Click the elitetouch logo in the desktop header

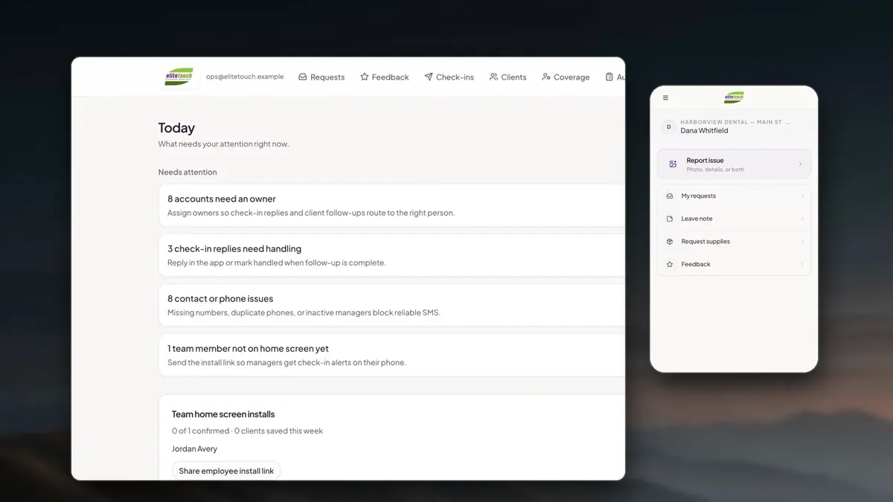click(x=179, y=77)
